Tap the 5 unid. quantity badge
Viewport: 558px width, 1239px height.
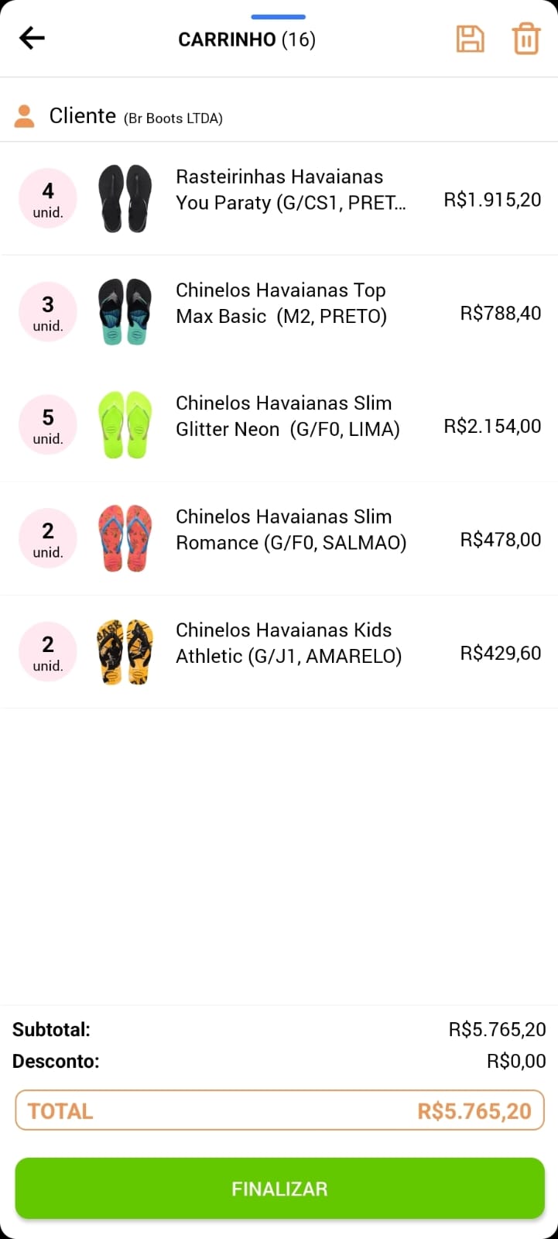point(48,426)
